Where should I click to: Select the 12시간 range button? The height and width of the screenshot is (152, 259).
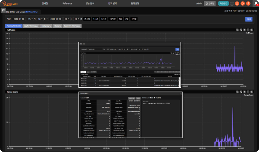pyautogui.click(x=112, y=19)
